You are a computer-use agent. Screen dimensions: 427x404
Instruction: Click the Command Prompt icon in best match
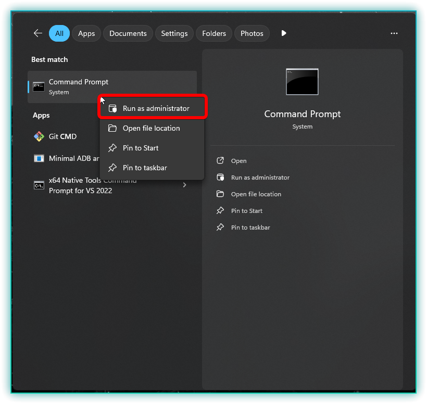[x=39, y=87]
